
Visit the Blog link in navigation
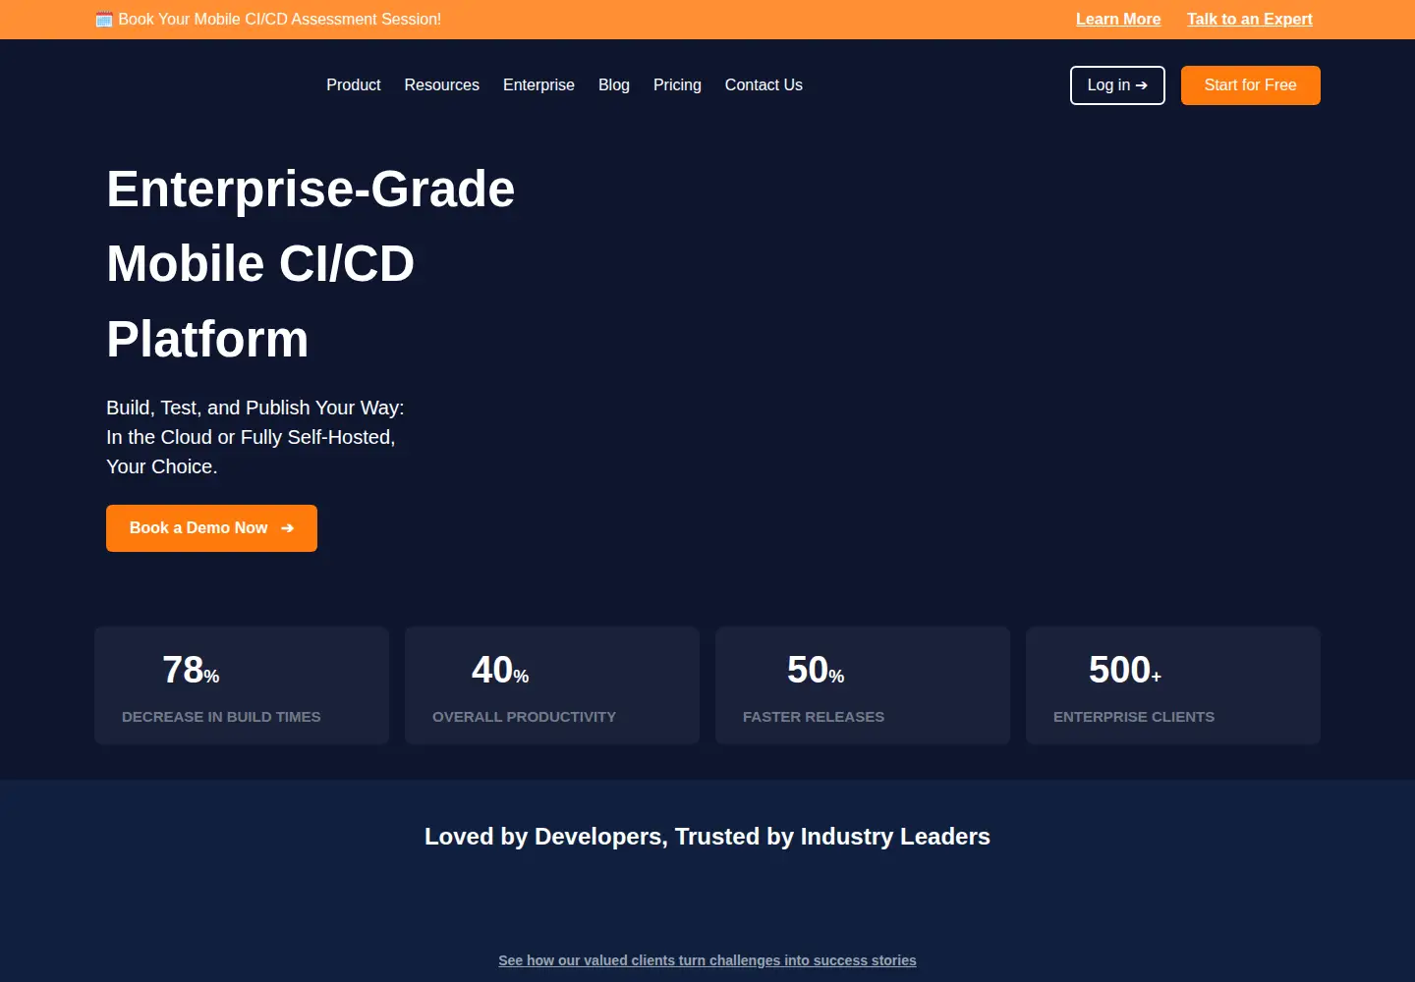614,85
